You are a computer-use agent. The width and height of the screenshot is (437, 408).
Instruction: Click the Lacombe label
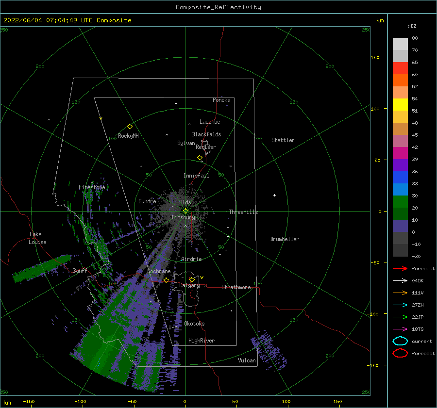(210, 122)
